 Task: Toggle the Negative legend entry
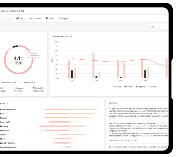pos(141,87)
